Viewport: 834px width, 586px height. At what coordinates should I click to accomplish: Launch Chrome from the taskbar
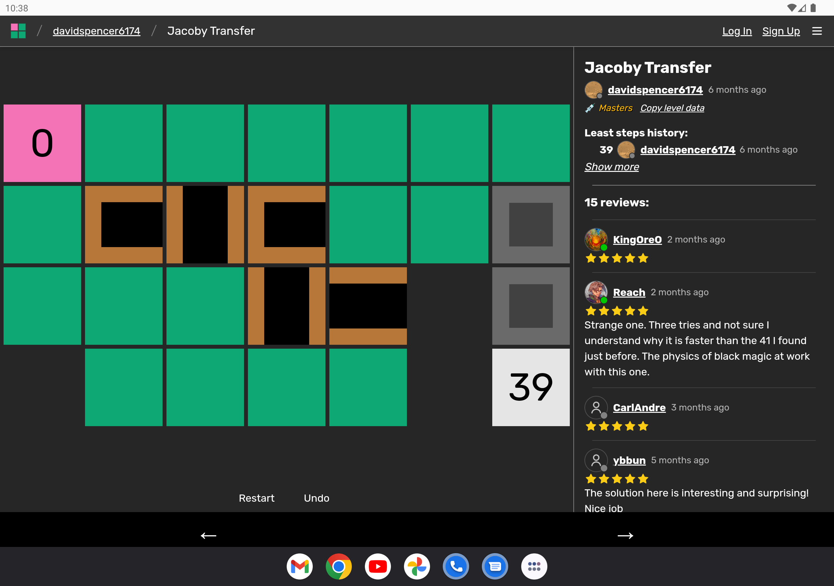point(339,566)
